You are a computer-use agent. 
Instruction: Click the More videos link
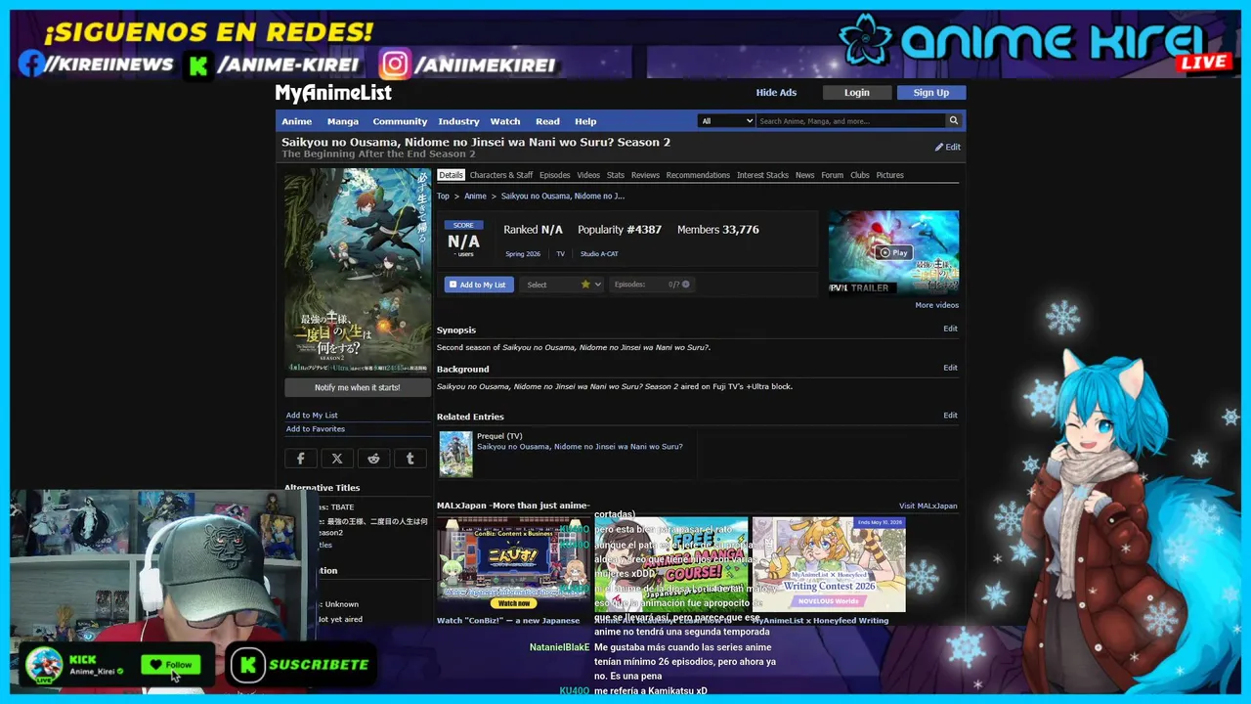(936, 305)
